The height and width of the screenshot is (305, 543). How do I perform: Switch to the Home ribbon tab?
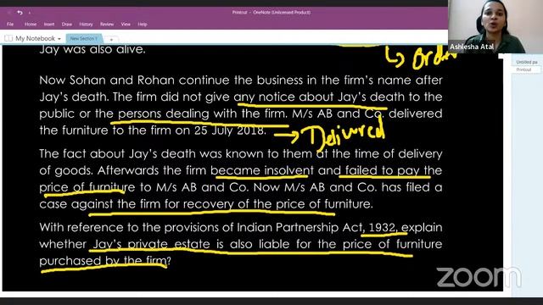pyautogui.click(x=31, y=25)
